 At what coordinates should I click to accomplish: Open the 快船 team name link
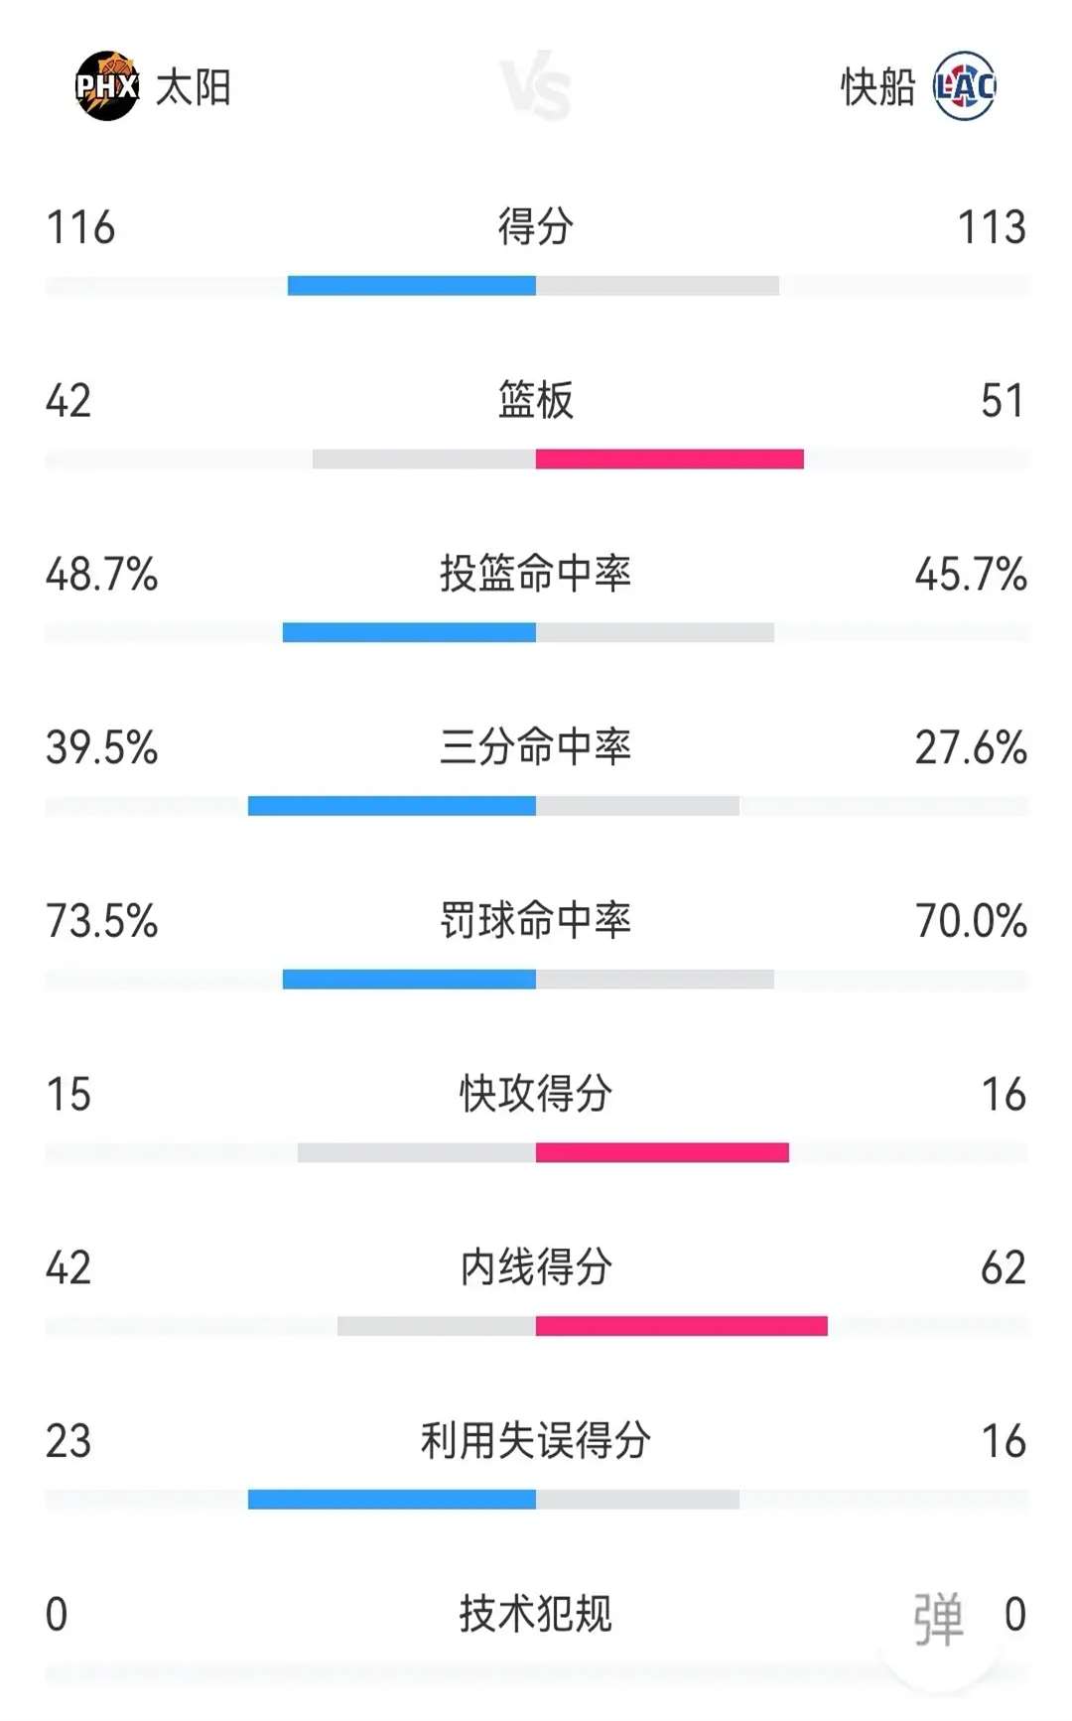[878, 87]
